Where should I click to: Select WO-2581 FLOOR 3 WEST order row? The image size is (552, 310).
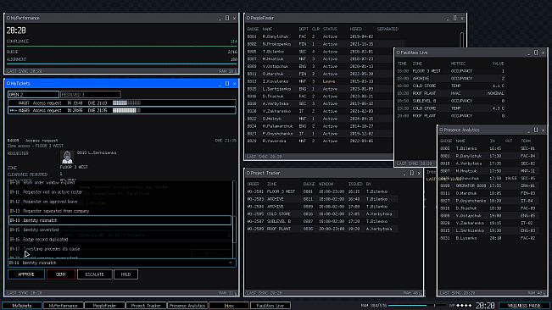322,191
